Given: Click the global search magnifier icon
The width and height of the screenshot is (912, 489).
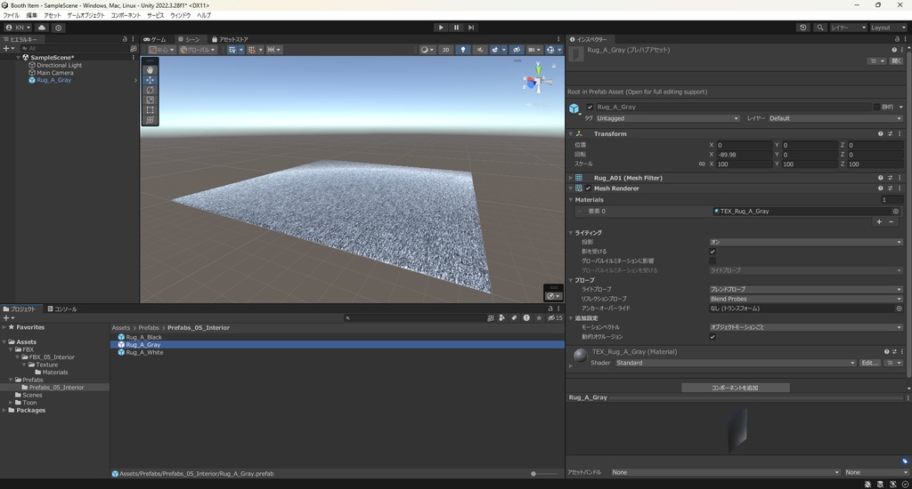Looking at the screenshot, I should (820, 28).
